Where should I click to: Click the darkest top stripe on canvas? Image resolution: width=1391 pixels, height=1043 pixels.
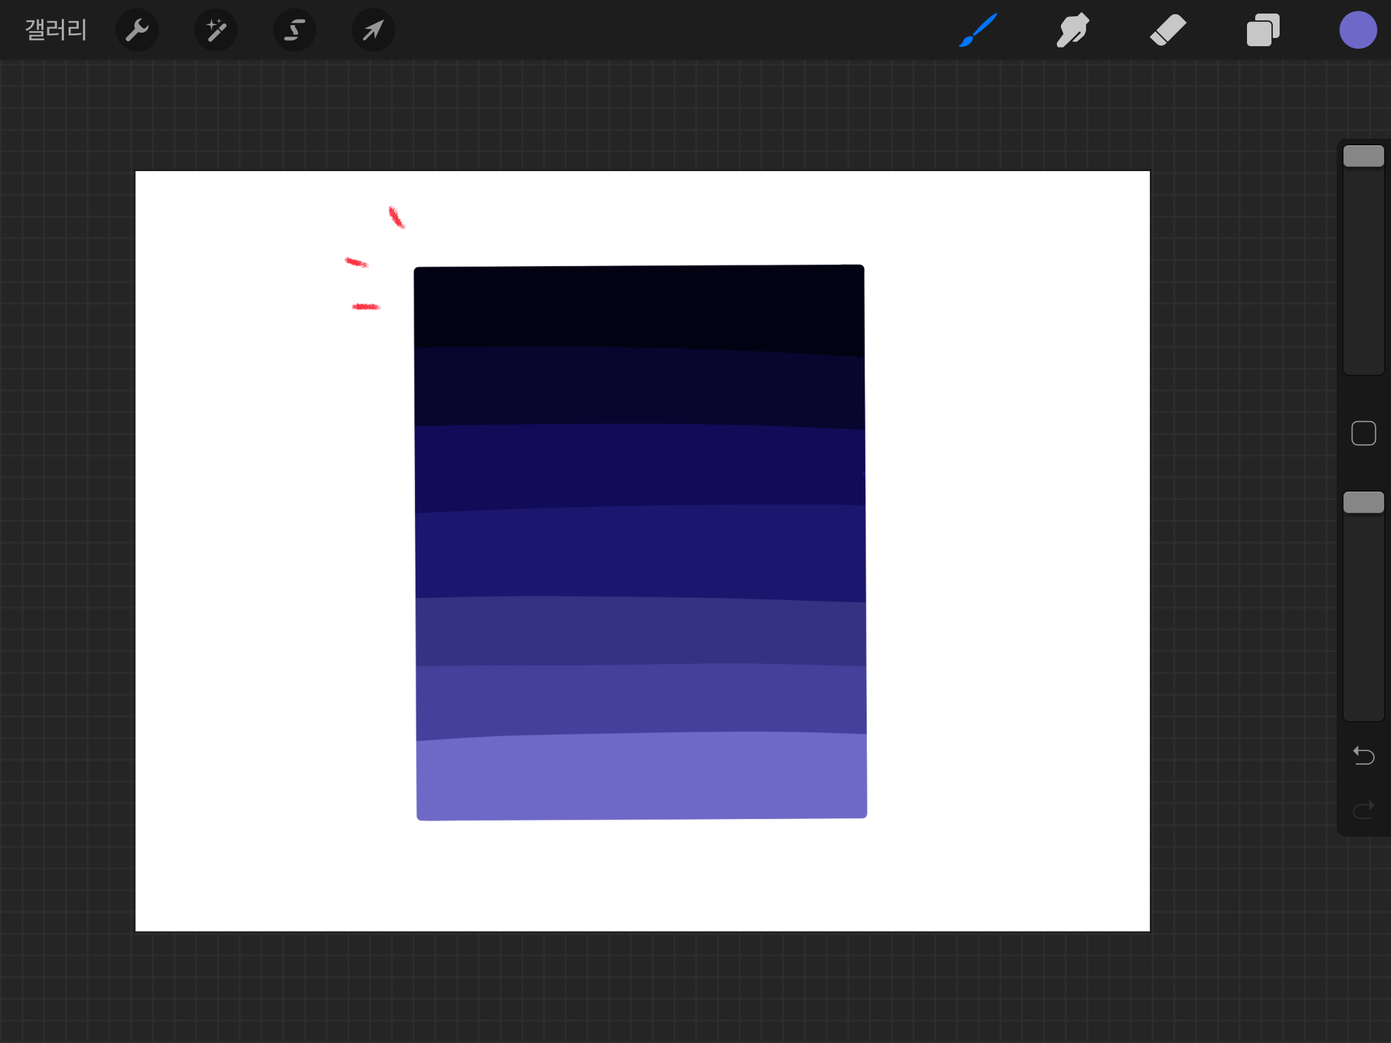(638, 306)
